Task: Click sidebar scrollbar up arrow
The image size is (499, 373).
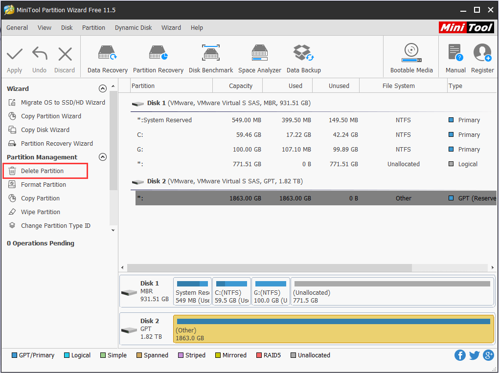Action: 113,87
